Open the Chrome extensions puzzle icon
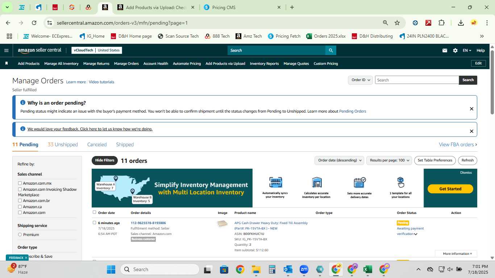Image resolution: width=495 pixels, height=278 pixels. point(441,23)
